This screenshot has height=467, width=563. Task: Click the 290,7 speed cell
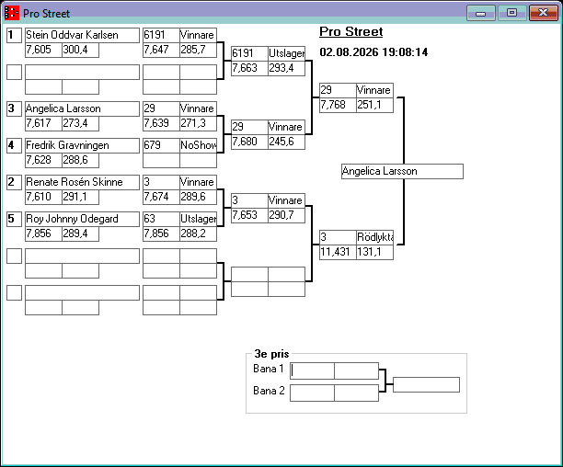tap(286, 215)
